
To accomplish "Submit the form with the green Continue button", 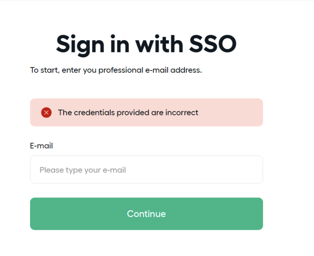I will coord(146,214).
